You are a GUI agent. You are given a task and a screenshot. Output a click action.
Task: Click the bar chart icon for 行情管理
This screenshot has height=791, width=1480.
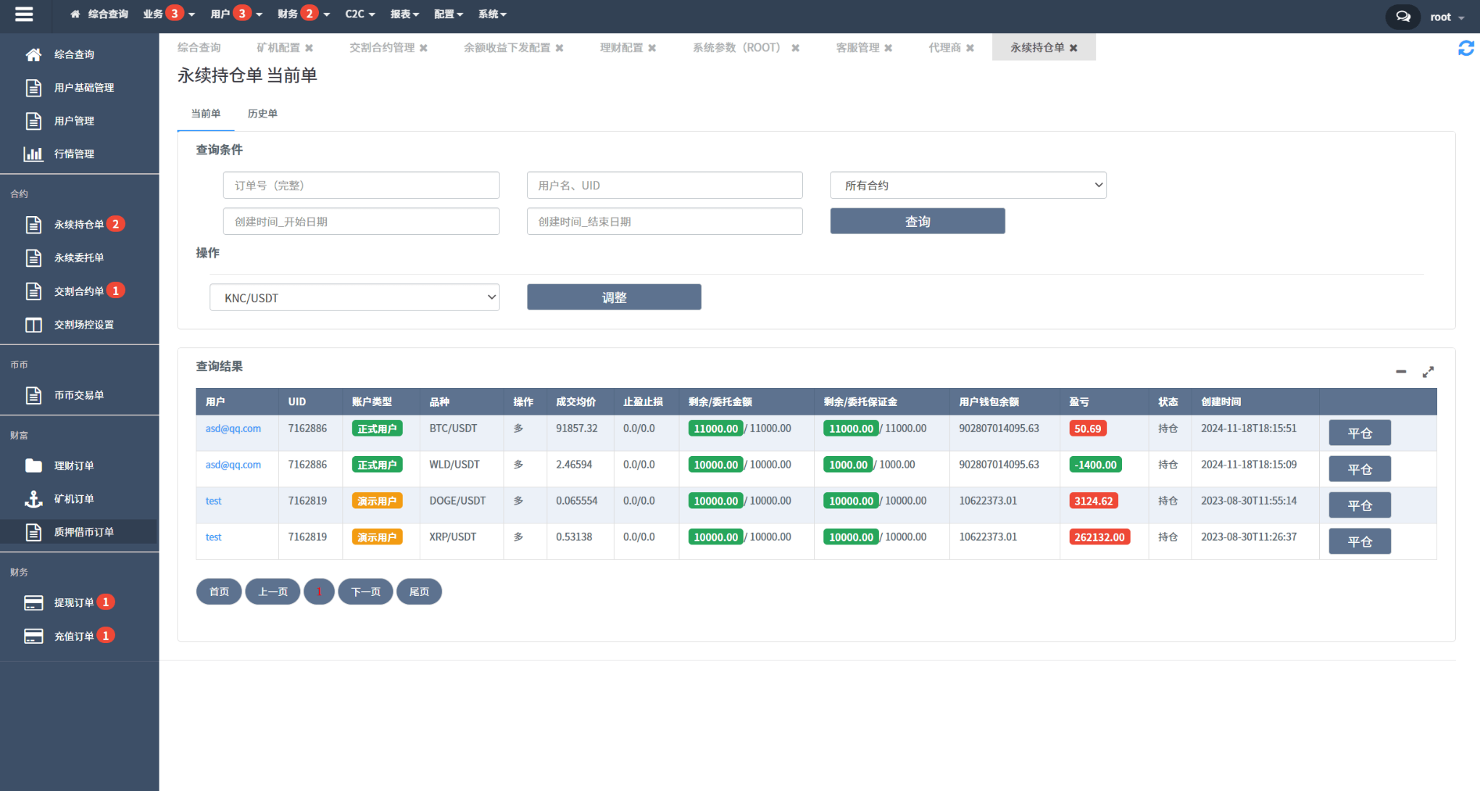pos(33,154)
